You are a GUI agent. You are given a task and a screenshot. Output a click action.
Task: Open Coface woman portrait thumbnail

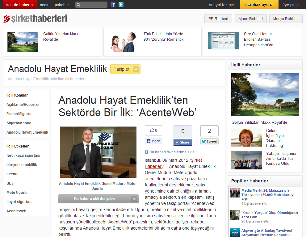(x=247, y=138)
